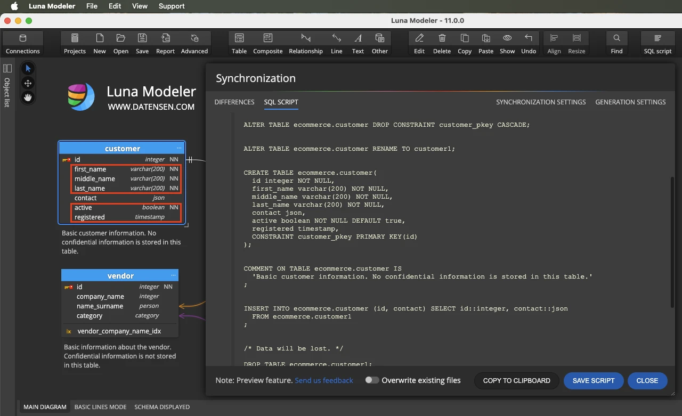Screen dimensions: 682x416
Task: Click the SAVE SCRIPT button
Action: (x=594, y=380)
